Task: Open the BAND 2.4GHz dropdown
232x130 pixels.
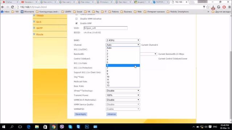Action: (123, 40)
